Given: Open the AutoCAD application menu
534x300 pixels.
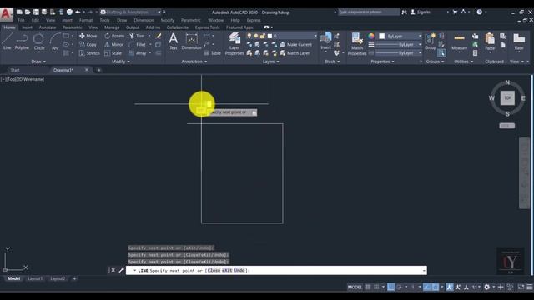Looking at the screenshot, I should [x=6, y=14].
